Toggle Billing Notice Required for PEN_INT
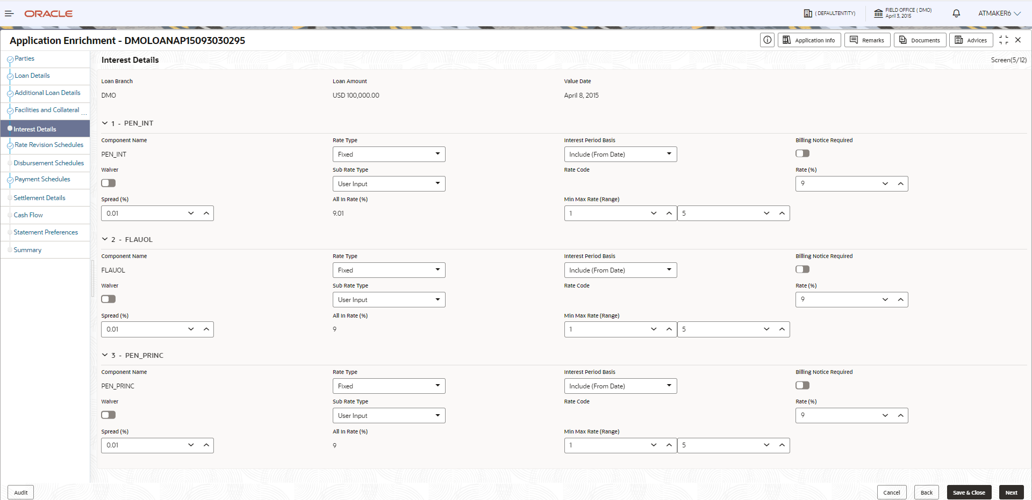Image resolution: width=1032 pixels, height=500 pixels. (x=802, y=153)
